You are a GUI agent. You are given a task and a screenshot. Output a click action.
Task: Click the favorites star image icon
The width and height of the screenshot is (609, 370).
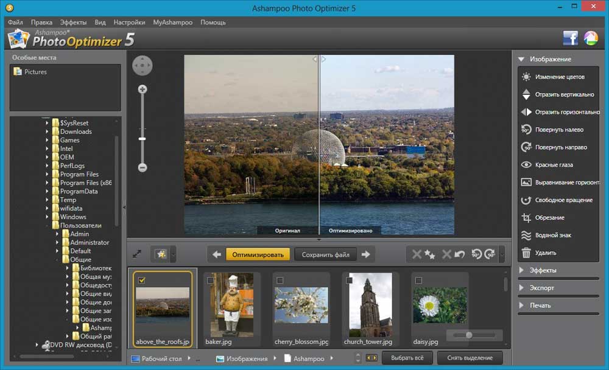161,254
